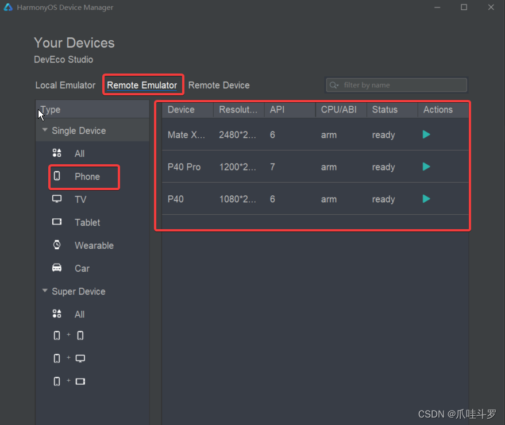Sort by the Status column header
Viewport: 505px width, 425px height.
pos(392,110)
